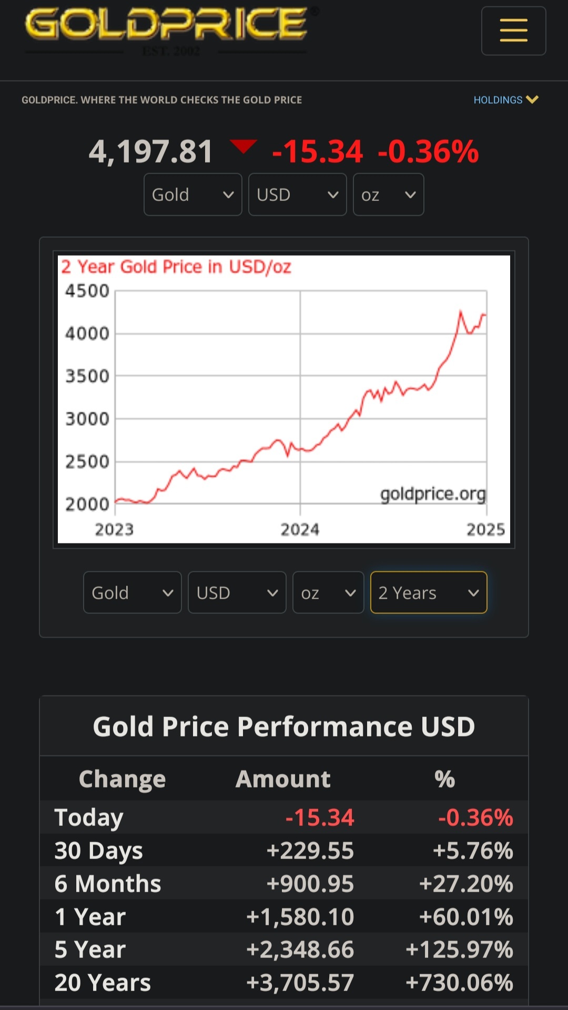Click the Gold Price Performance USD heading
Image resolution: width=568 pixels, height=1010 pixels.
pos(284,726)
